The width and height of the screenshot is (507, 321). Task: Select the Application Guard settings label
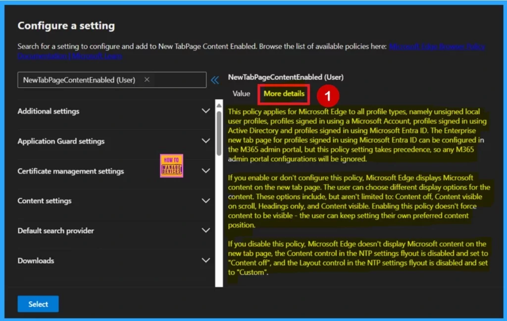61,141
